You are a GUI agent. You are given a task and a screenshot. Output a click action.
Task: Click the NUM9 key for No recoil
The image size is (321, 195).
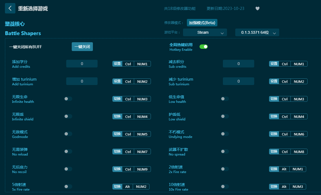click(142, 169)
